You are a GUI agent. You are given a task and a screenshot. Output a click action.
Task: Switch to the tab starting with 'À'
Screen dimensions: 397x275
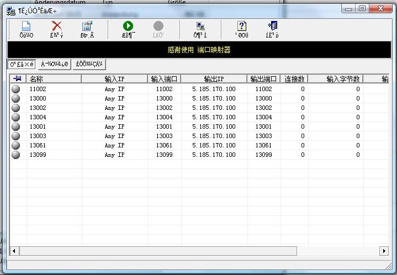[55, 64]
